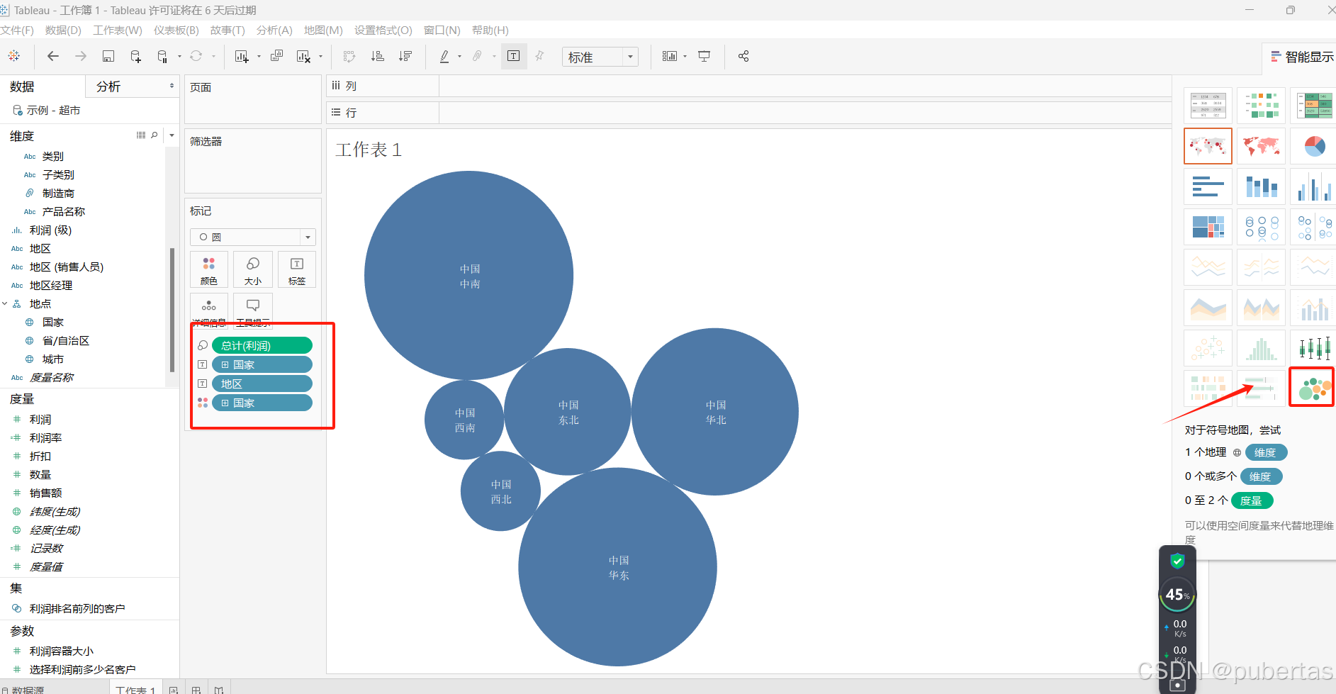Toggle the 智能显示 panel button
Screen dimensions: 1336x694
click(1301, 57)
